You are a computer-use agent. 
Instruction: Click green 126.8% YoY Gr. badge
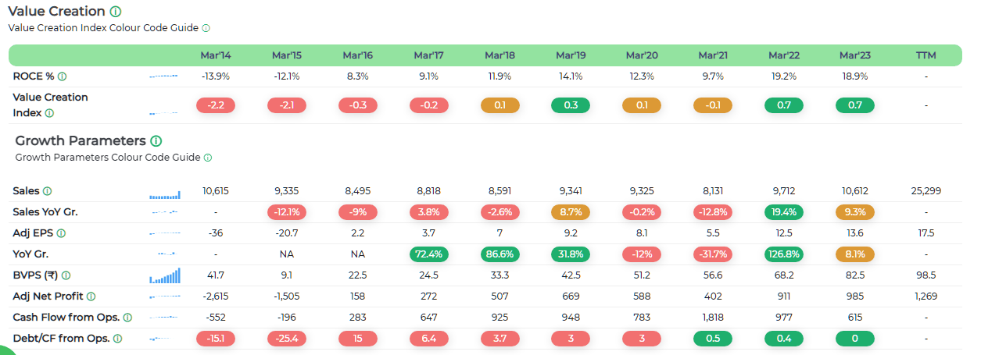click(784, 254)
